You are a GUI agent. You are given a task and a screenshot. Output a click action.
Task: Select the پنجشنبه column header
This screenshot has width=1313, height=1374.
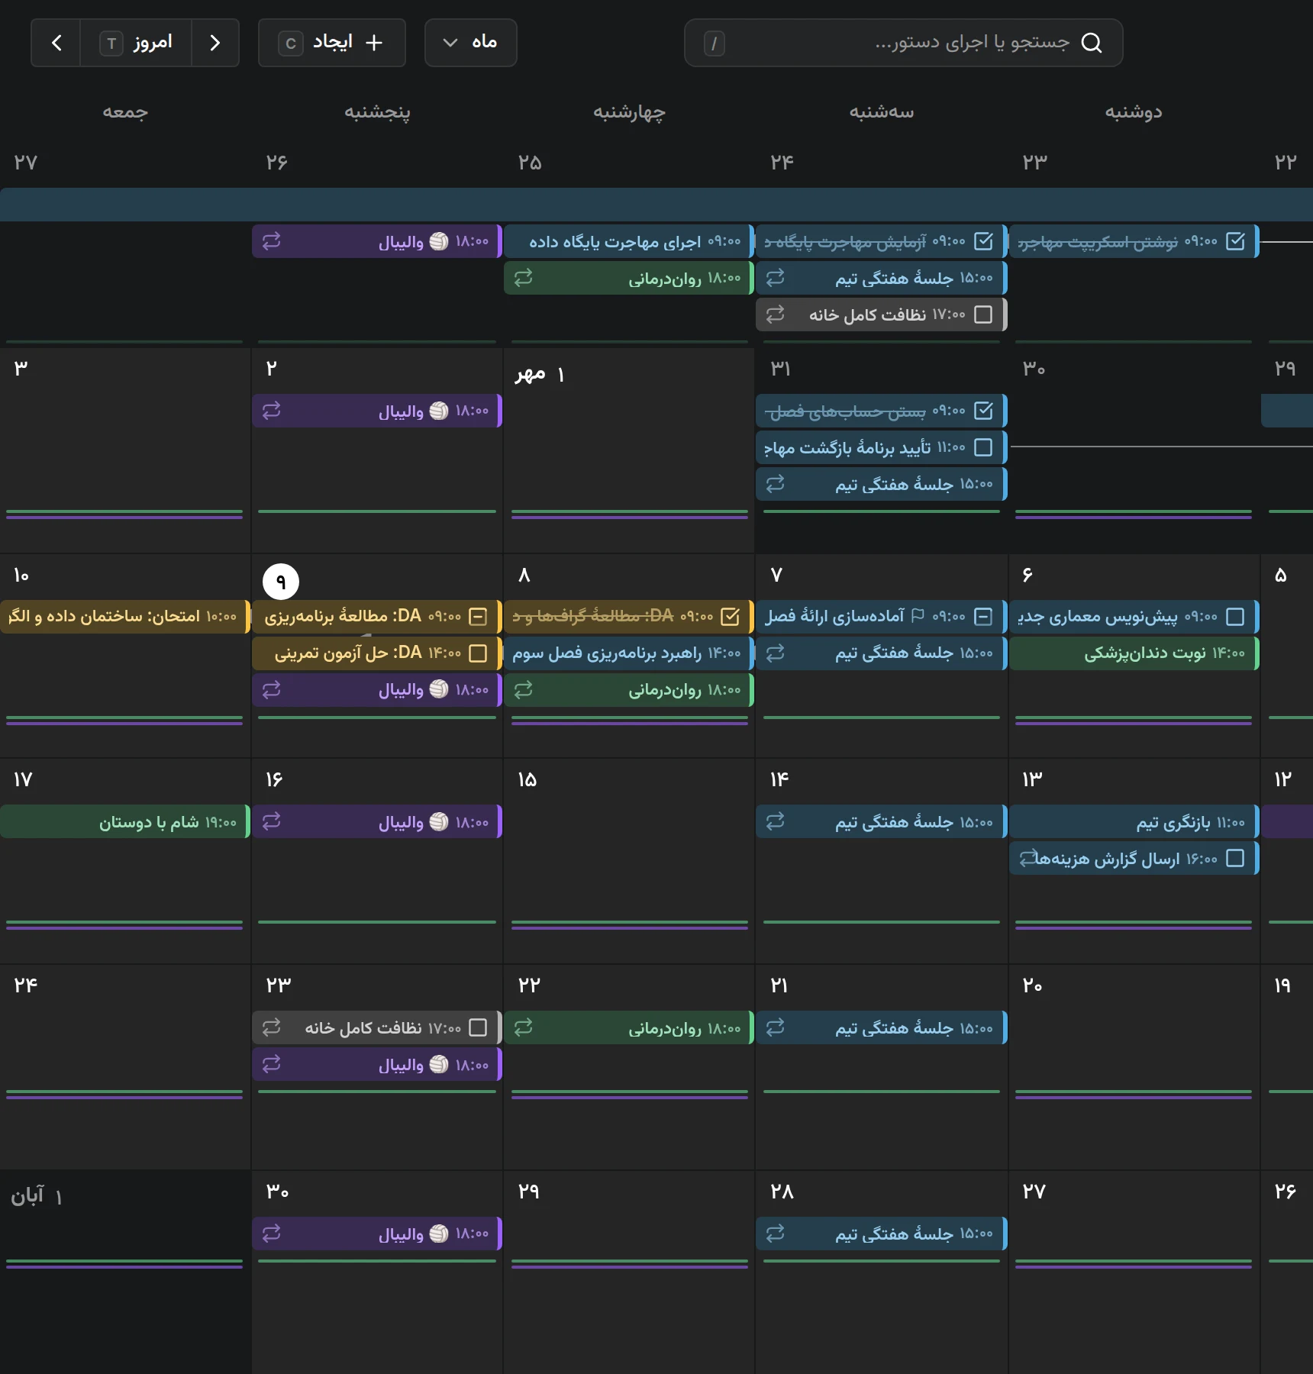pos(377,112)
